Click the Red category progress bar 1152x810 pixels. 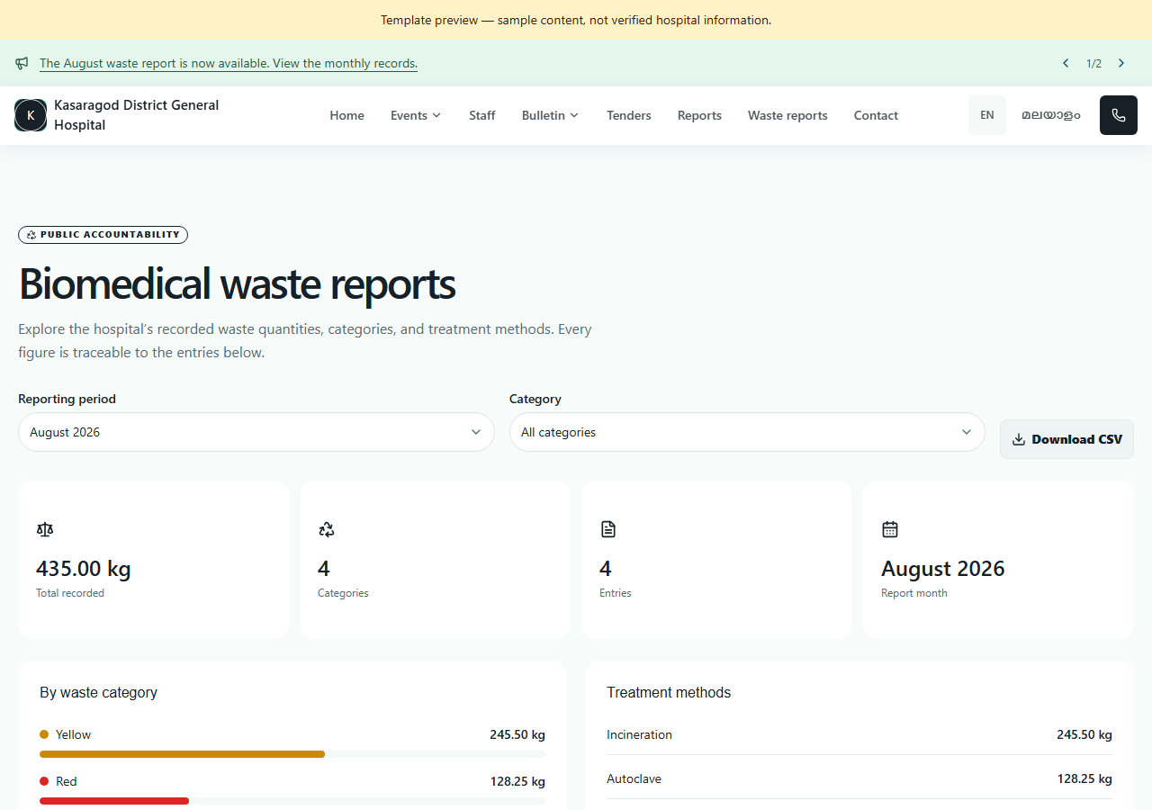(x=292, y=801)
